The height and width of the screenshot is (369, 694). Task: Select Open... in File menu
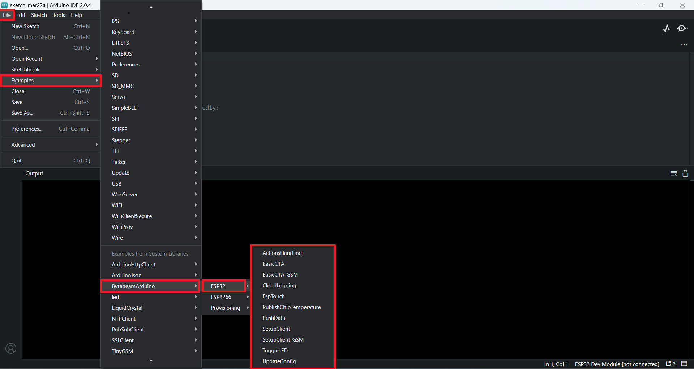[x=51, y=48]
